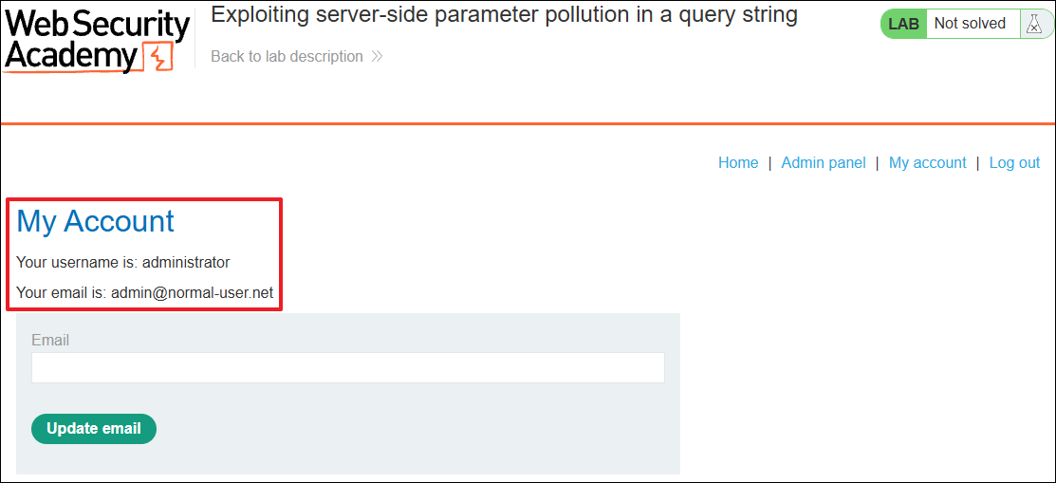Click the orange lightning bolt logo icon
This screenshot has width=1056, height=483.
pyautogui.click(x=158, y=58)
